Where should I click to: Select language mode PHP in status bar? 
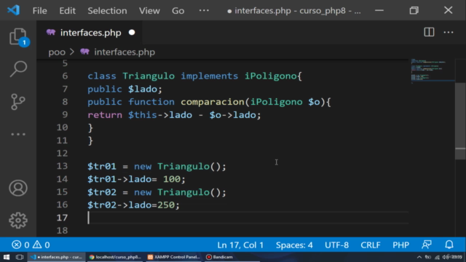click(400, 245)
